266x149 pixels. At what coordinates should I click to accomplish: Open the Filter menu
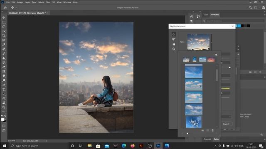pos(48,2)
